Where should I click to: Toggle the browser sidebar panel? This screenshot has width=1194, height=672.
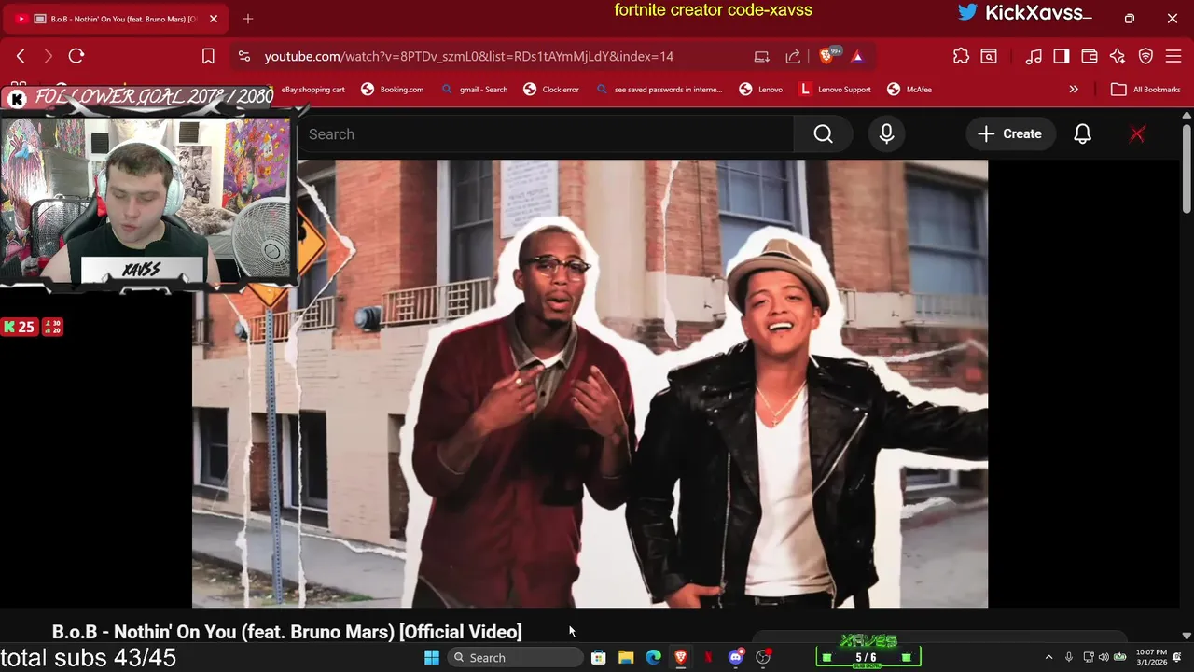point(1062,56)
